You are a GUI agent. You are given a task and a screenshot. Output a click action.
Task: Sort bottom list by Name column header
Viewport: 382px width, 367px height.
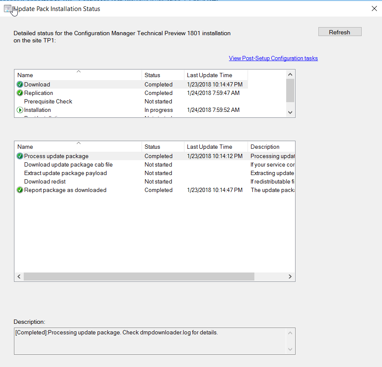(78, 147)
